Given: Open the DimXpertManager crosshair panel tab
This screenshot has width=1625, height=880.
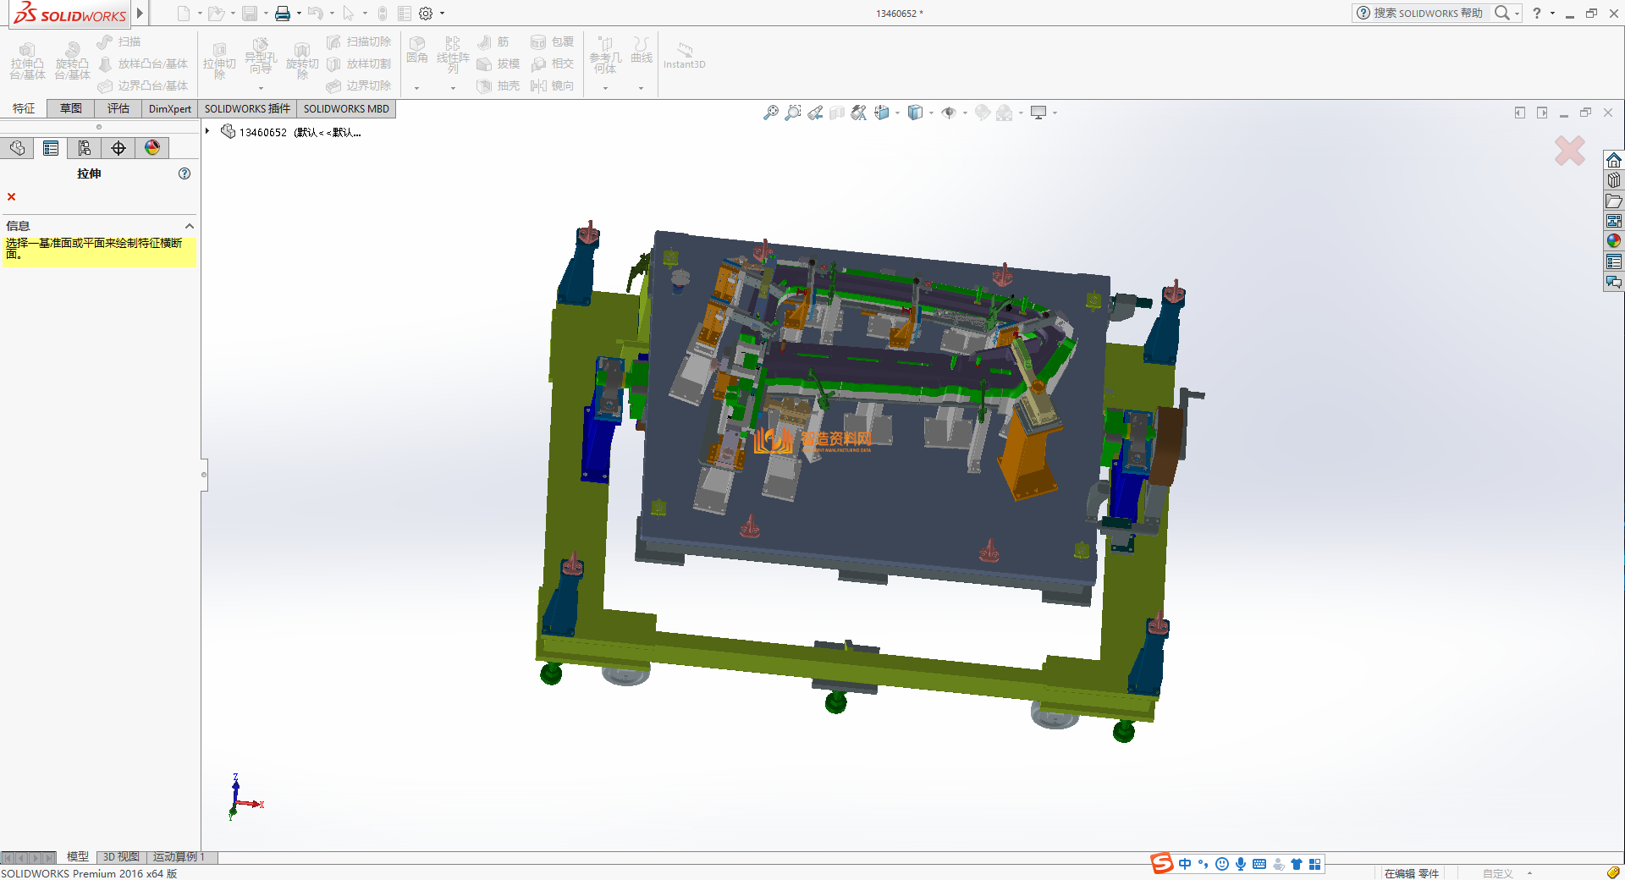Looking at the screenshot, I should pyautogui.click(x=118, y=148).
